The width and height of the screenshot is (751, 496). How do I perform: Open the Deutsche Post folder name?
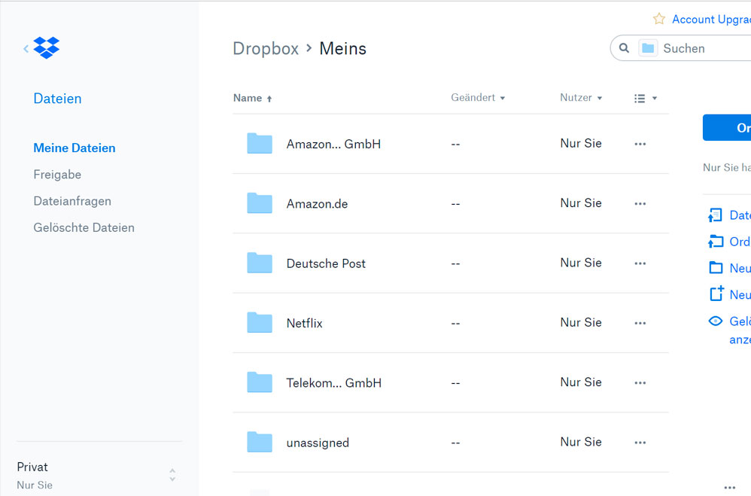[x=326, y=263]
